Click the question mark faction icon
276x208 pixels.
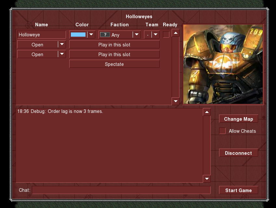[105, 35]
